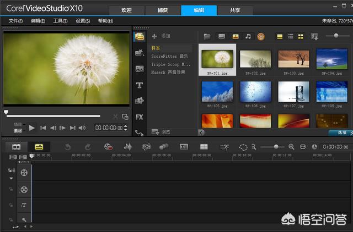
Task: Collapse the library folder panel arrow
Action: 201,132
